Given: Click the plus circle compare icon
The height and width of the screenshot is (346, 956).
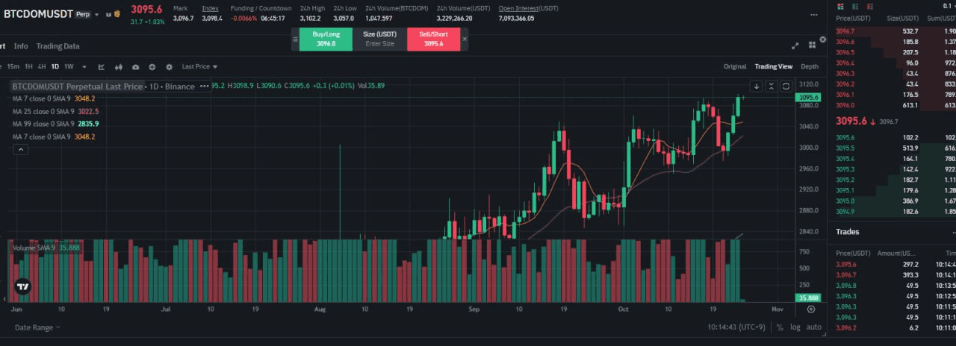Looking at the screenshot, I should point(152,67).
